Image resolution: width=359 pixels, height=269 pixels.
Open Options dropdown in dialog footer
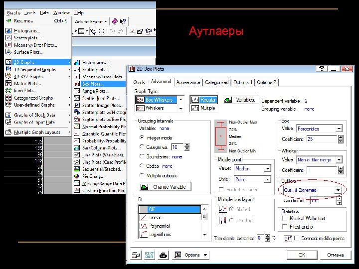click(x=191, y=255)
